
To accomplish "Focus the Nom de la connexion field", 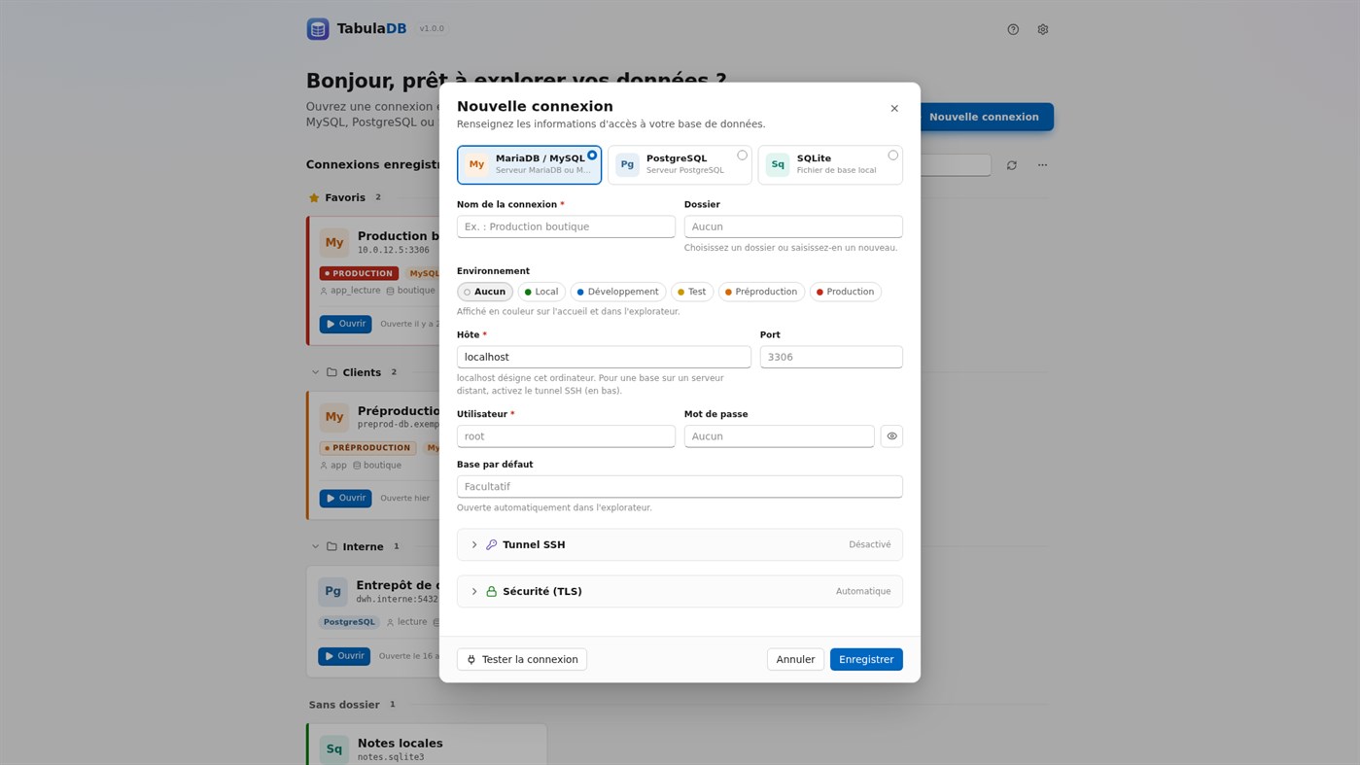I will pyautogui.click(x=566, y=226).
